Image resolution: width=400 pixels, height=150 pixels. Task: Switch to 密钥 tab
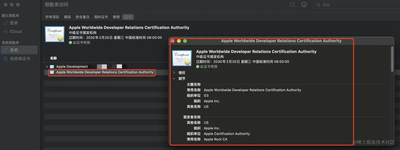pos(116,17)
